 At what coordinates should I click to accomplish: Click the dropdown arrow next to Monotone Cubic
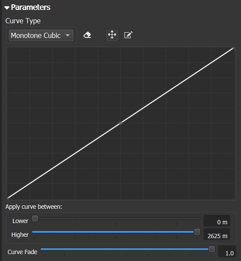click(68, 35)
